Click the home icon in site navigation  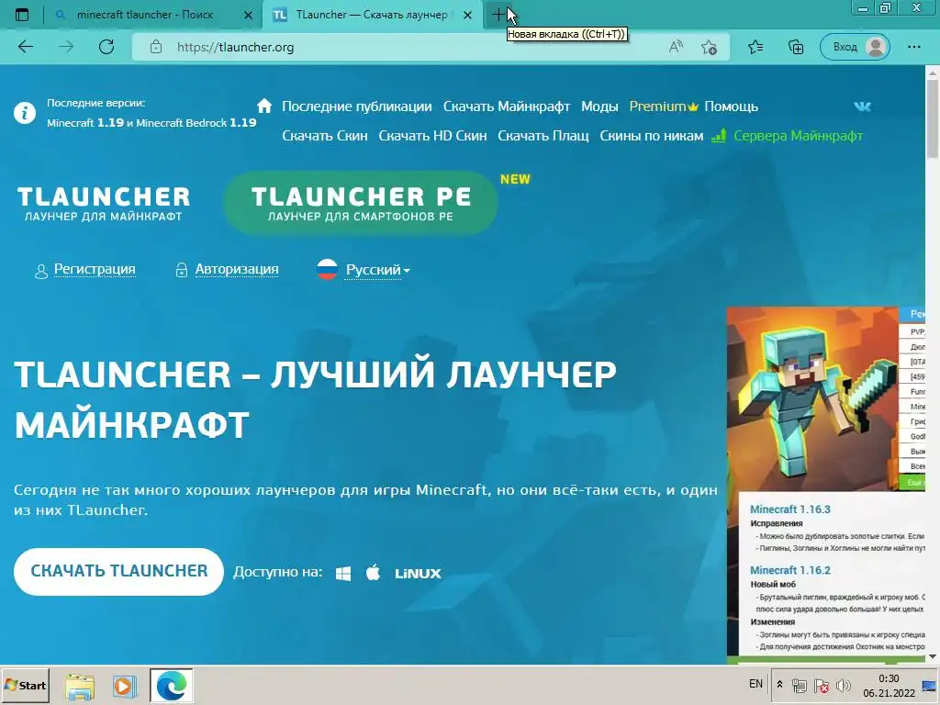coord(264,106)
